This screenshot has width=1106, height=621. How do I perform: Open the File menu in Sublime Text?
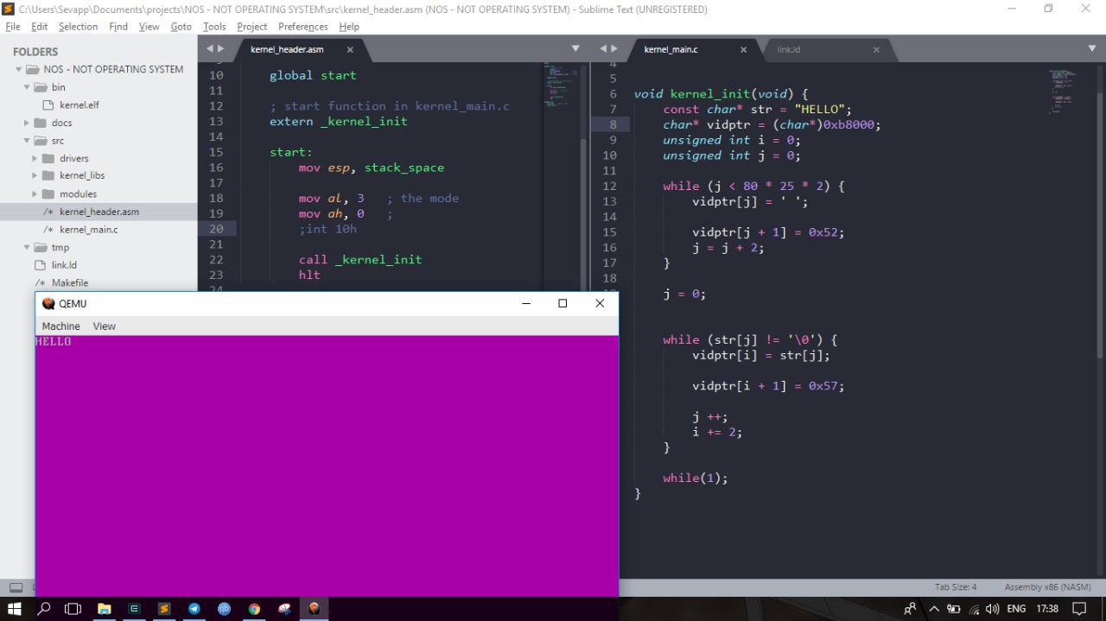pyautogui.click(x=13, y=27)
